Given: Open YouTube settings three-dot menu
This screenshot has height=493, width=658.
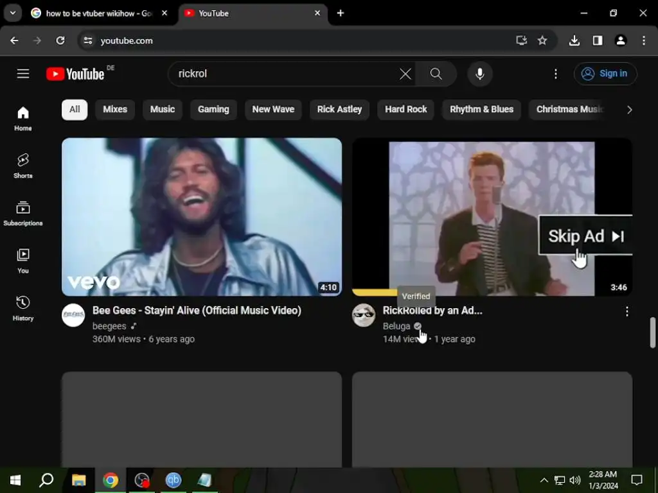Looking at the screenshot, I should tap(556, 74).
